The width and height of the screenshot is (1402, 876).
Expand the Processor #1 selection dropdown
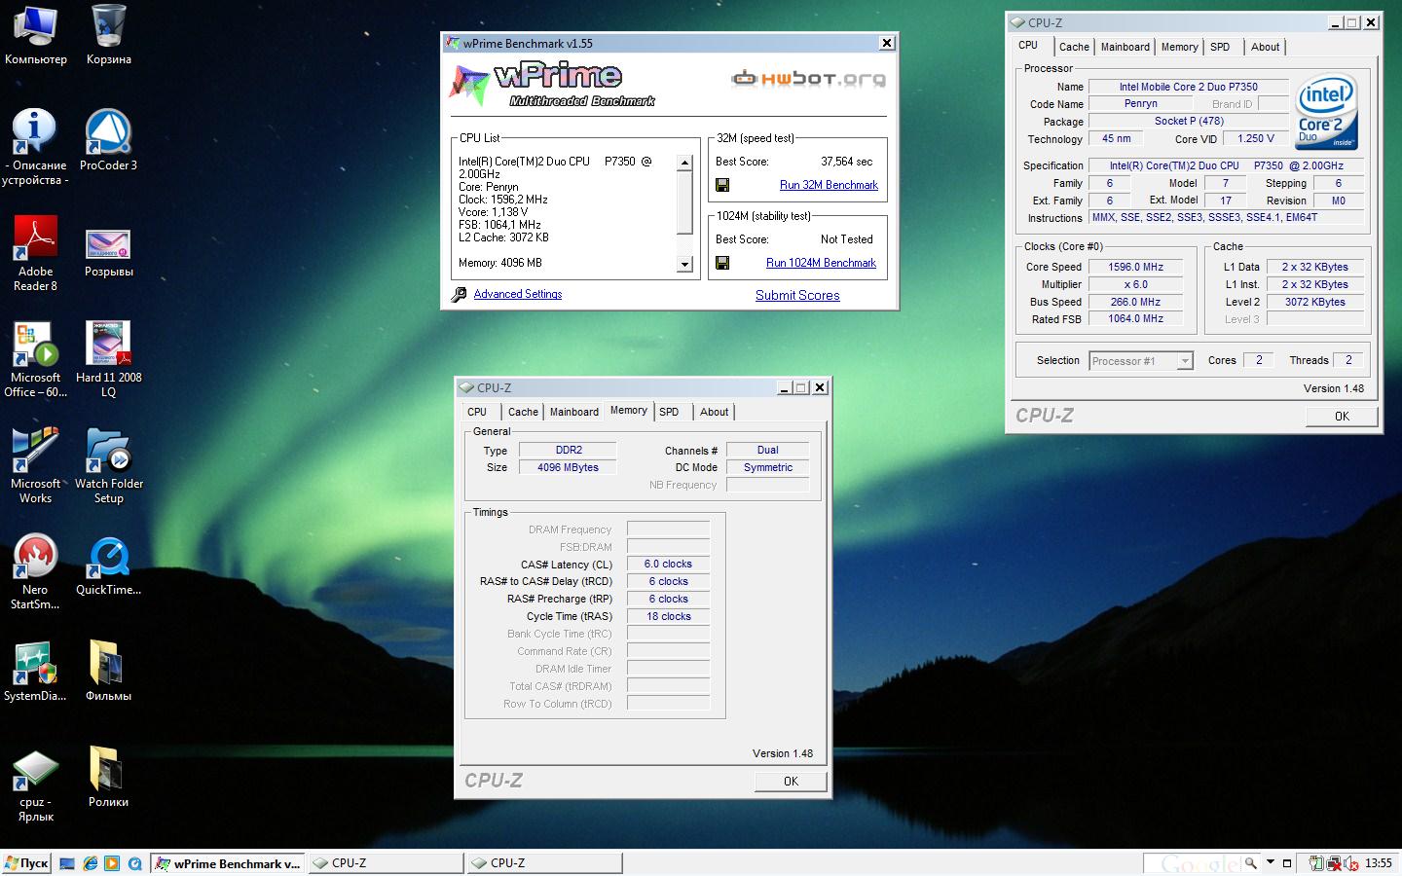click(1185, 361)
